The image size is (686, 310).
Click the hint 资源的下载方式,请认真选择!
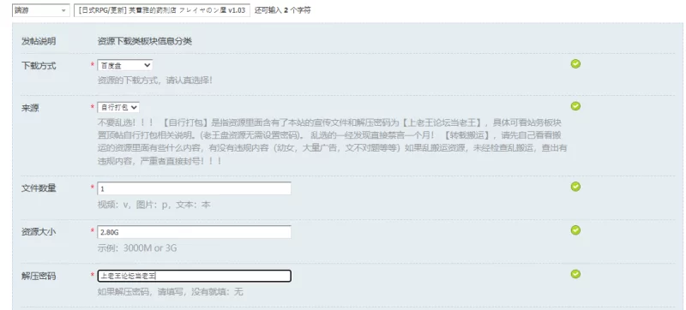coord(155,80)
